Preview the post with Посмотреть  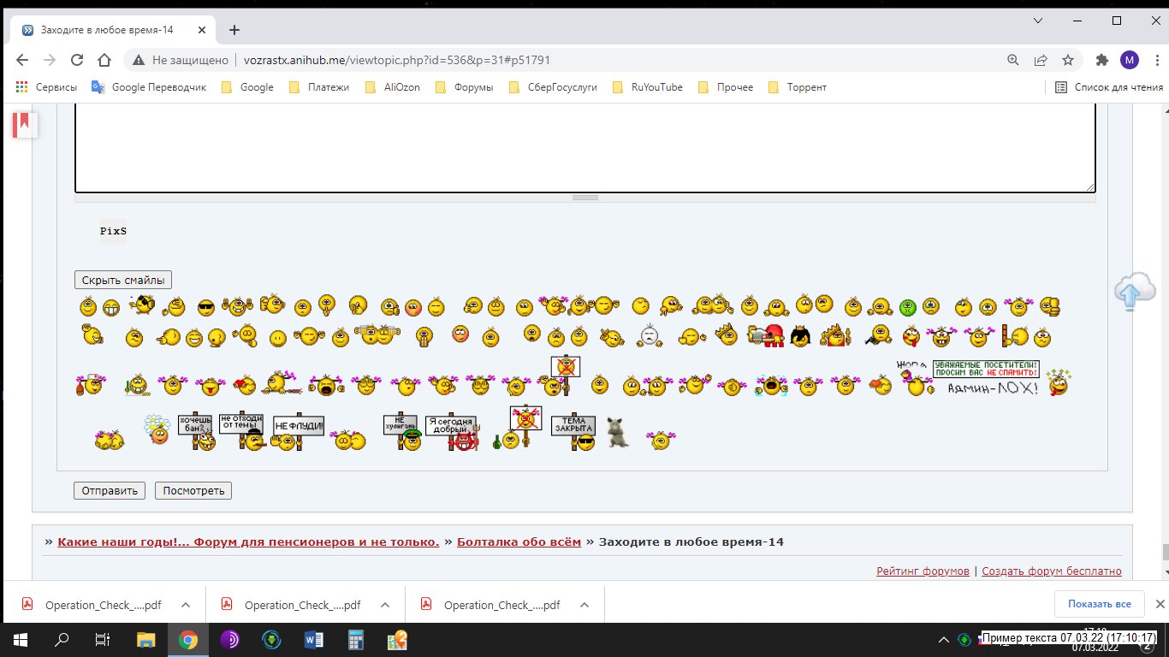tap(193, 490)
